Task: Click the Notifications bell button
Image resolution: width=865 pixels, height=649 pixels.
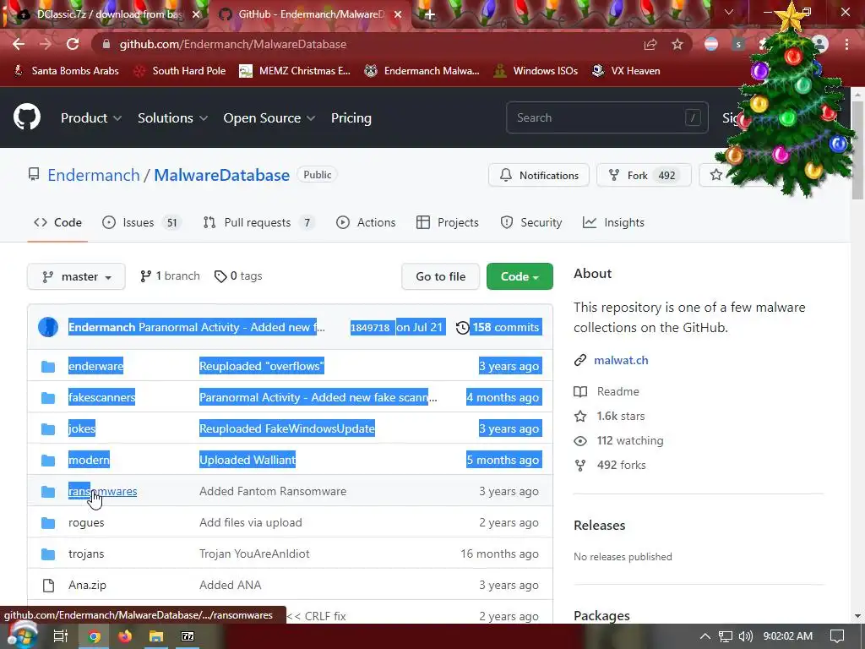Action: (539, 176)
